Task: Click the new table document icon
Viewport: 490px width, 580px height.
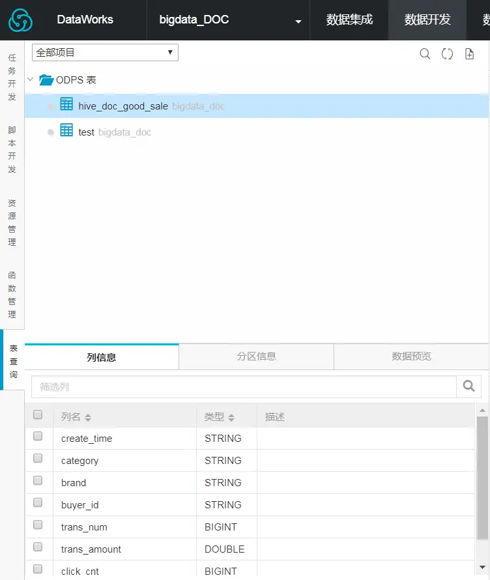Action: coord(469,54)
